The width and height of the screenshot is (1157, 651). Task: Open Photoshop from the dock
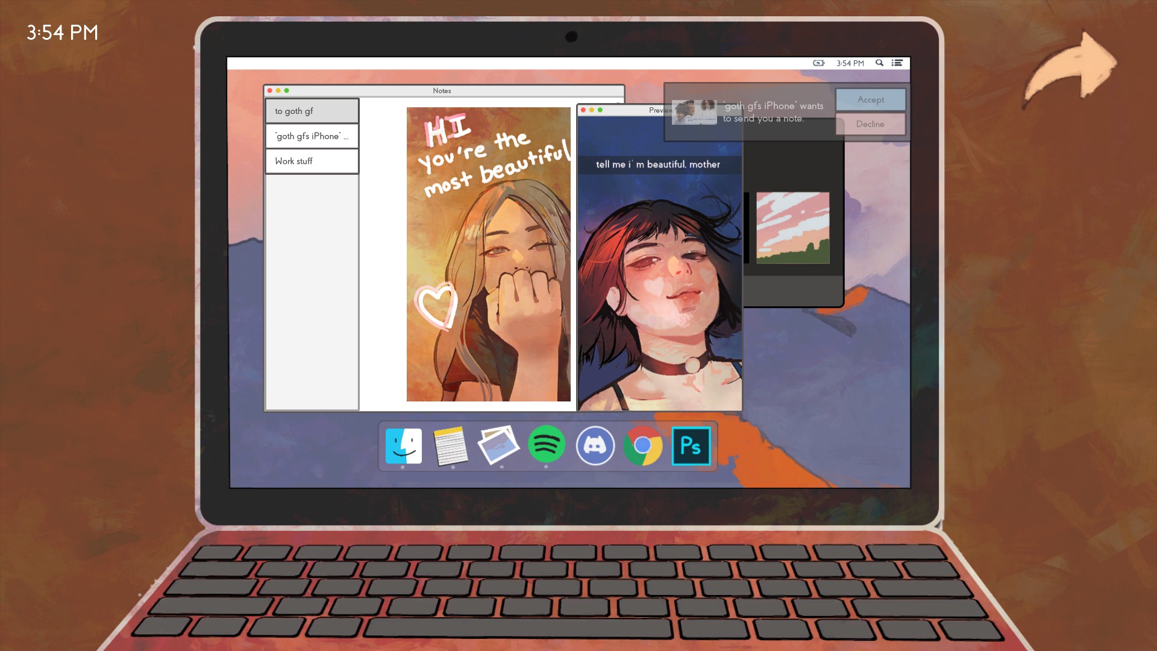691,446
